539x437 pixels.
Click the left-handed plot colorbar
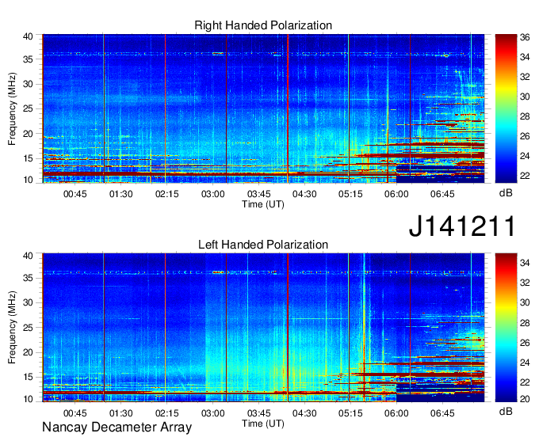506,328
